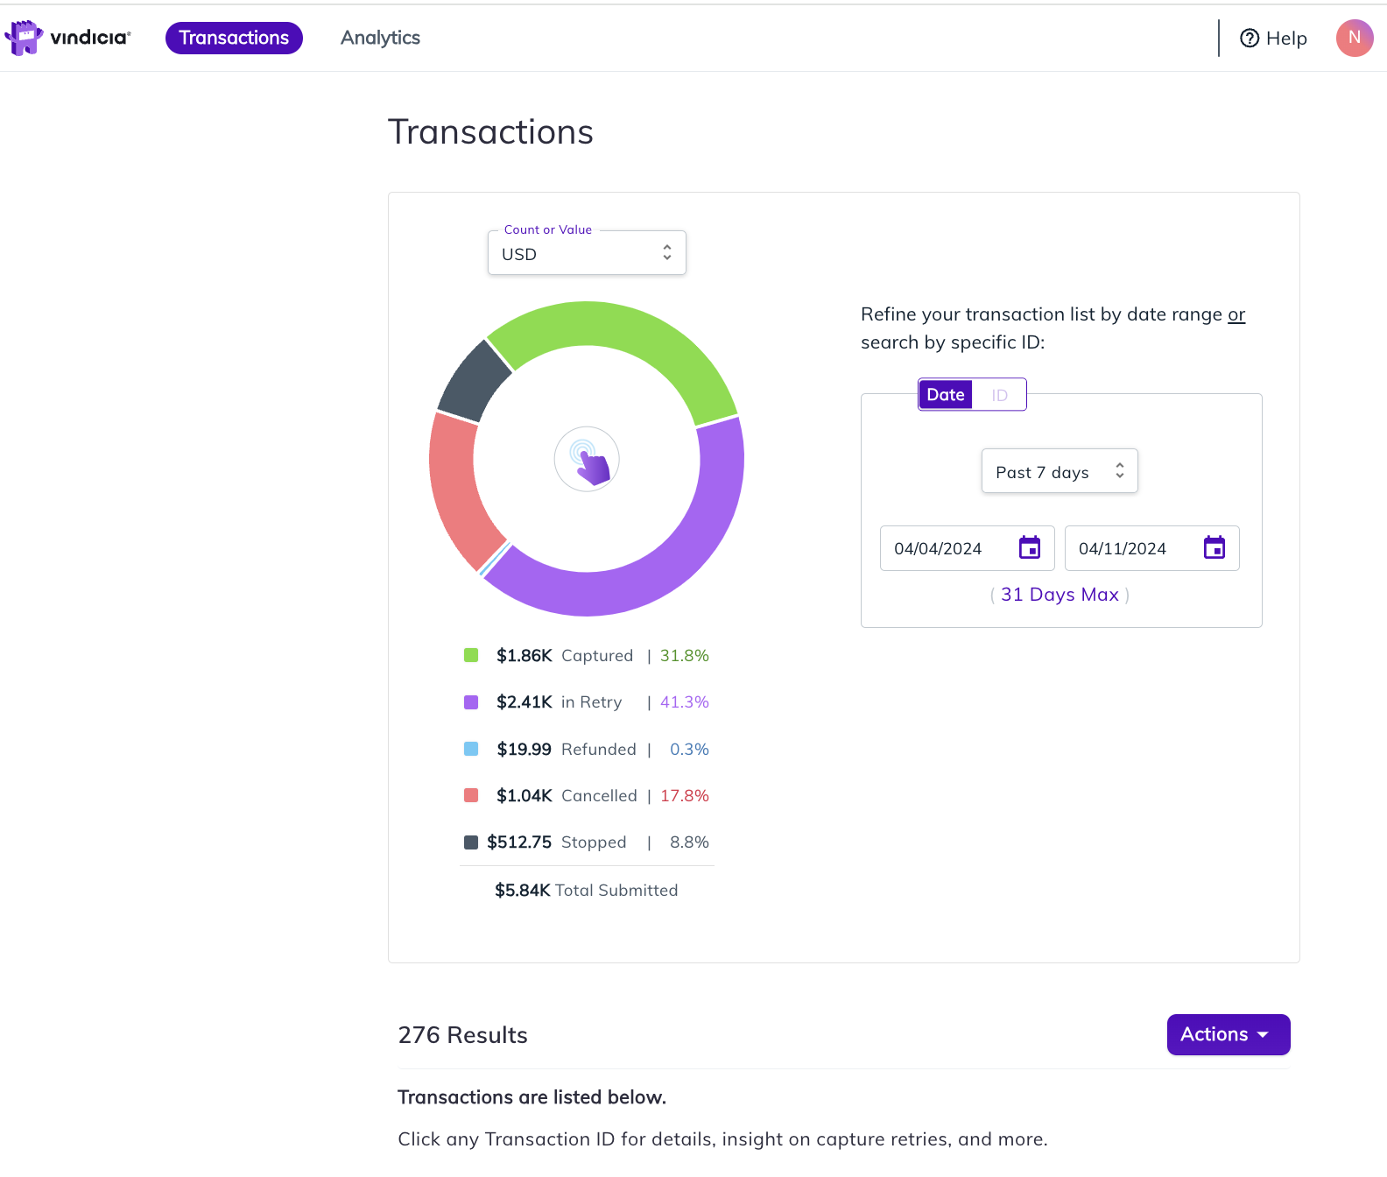Screen dimensions: 1387x1177
Task: Click the 41.3% in Retry percentage
Action: tap(685, 702)
